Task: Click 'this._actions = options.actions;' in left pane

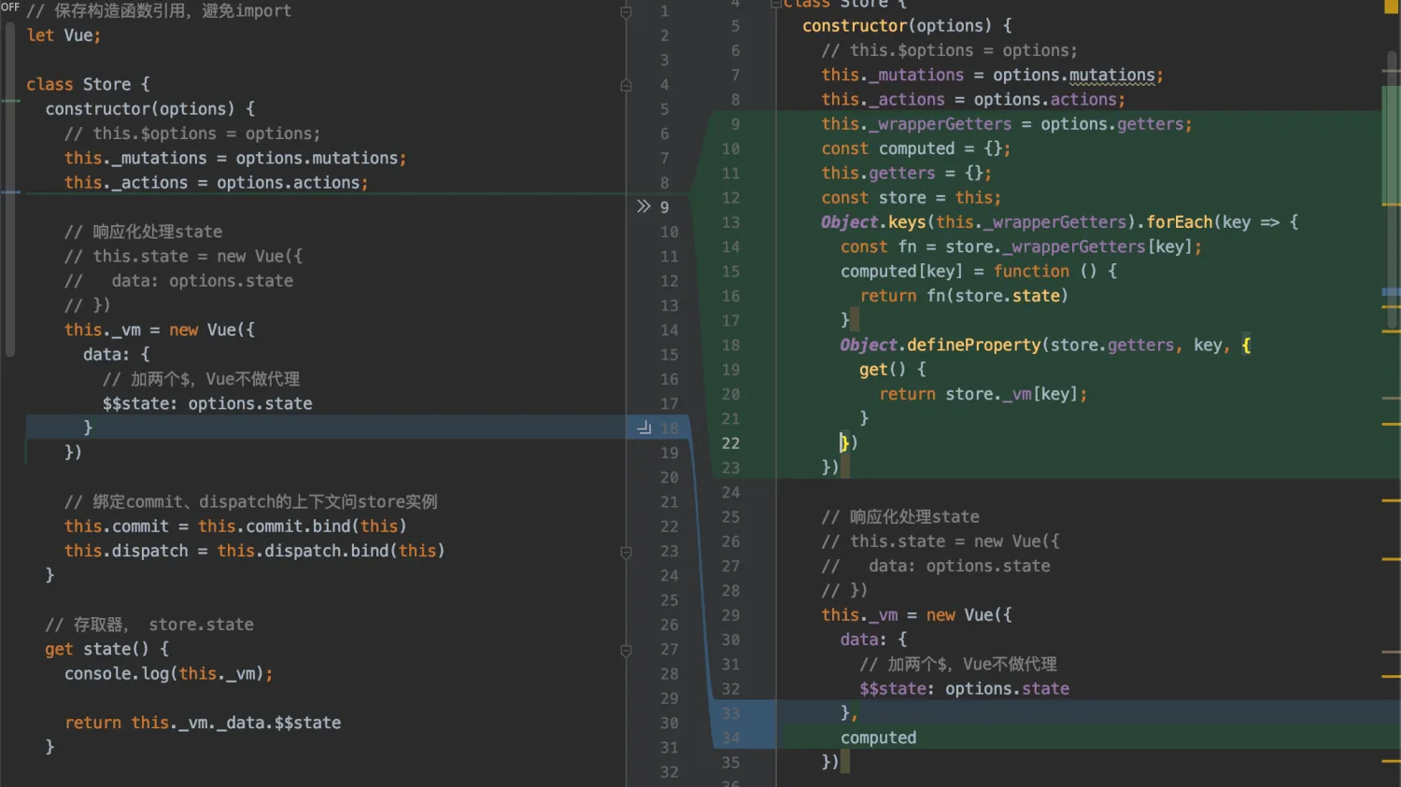Action: pos(217,183)
